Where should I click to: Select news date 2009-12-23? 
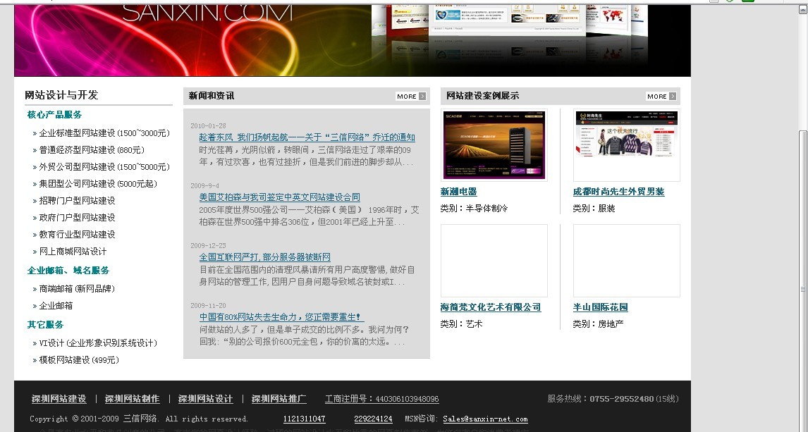(x=208, y=246)
